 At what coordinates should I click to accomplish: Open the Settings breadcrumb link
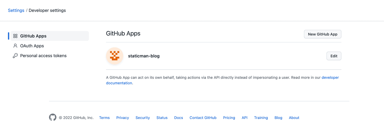coord(16,10)
